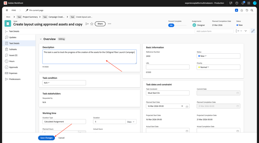Favorite this task with the star icon
259x143 pixels.
[x=92, y=24]
